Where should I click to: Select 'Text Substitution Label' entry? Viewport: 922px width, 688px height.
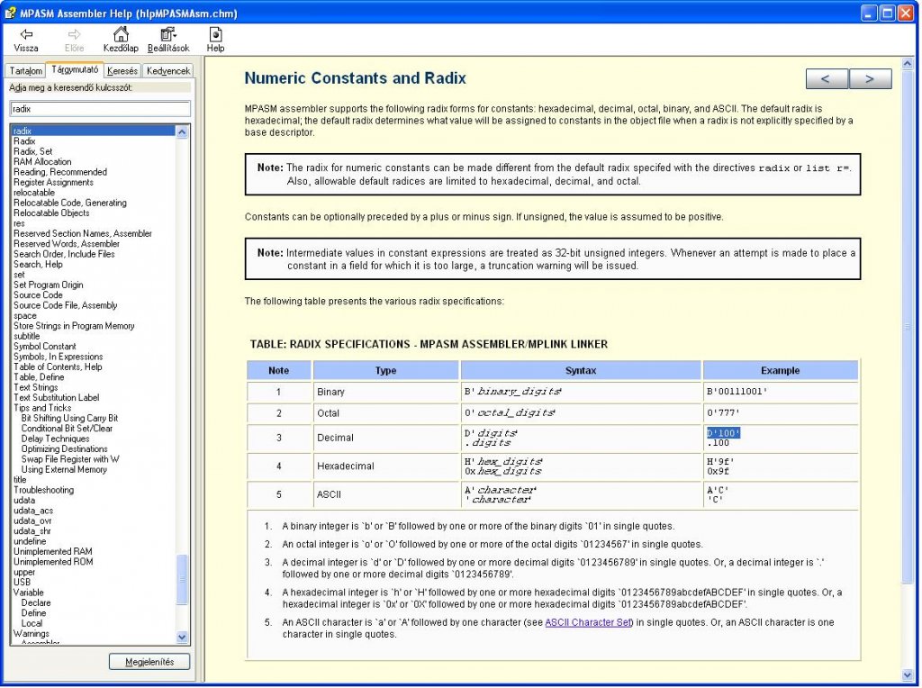[57, 398]
